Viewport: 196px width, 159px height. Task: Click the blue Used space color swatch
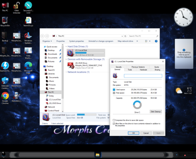pos(114,90)
